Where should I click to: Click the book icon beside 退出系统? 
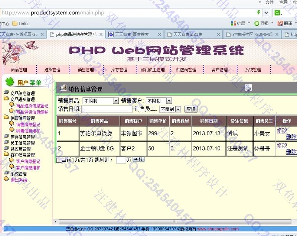6,179
